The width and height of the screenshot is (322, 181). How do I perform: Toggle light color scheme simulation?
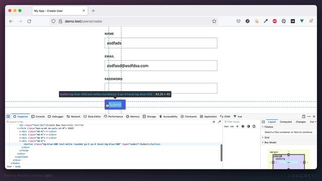pyautogui.click(x=243, y=126)
